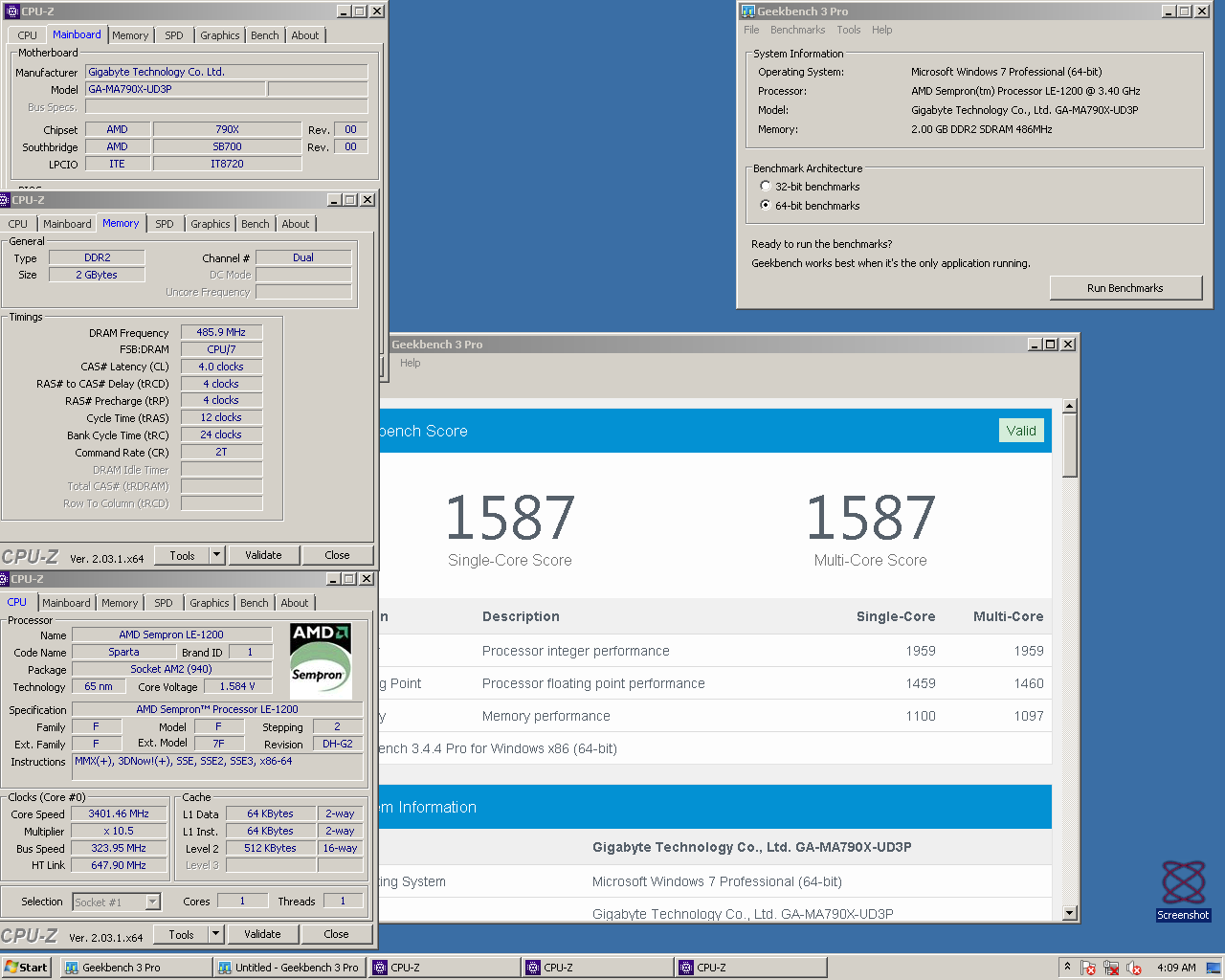Open Bench tab in bottom CPU-Z window
The height and width of the screenshot is (980, 1225).
click(x=255, y=603)
